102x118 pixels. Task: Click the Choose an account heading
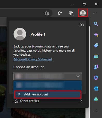29,67
